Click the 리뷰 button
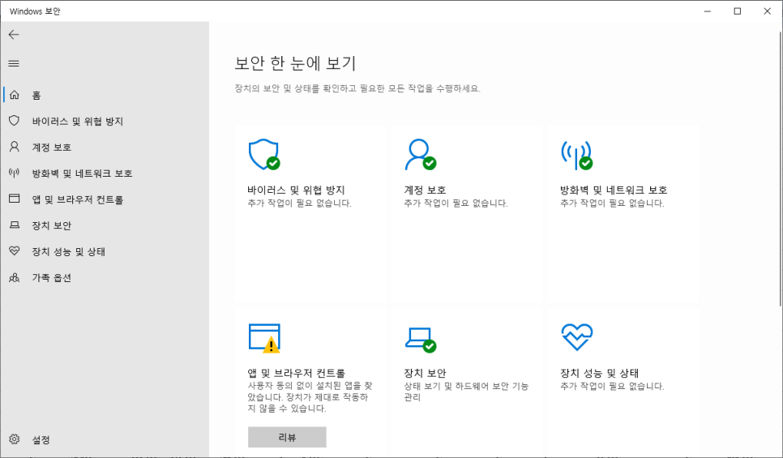Screen dimensions: 783x458 pyautogui.click(x=287, y=437)
